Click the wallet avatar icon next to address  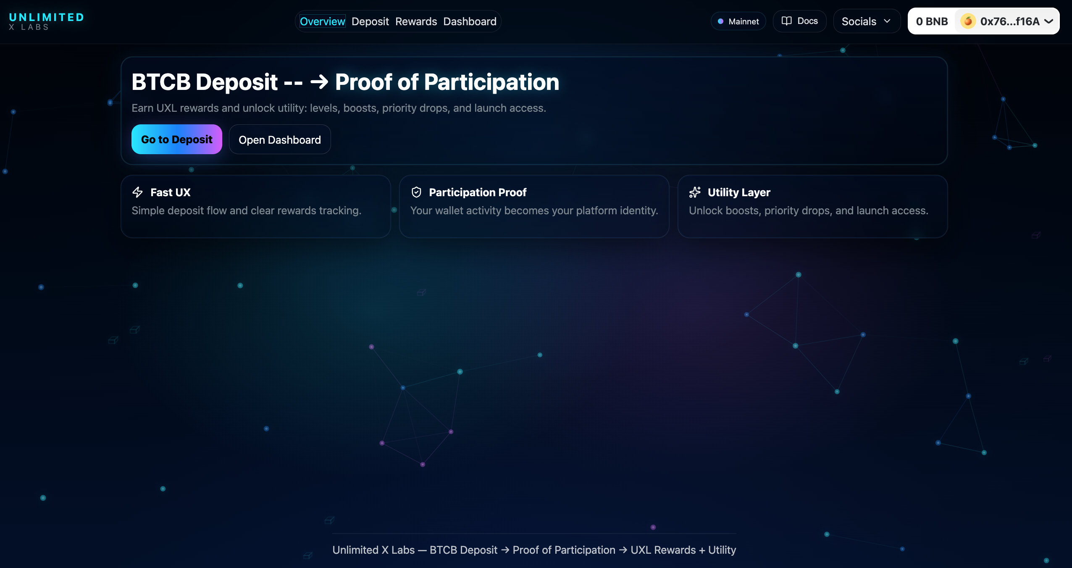click(967, 21)
